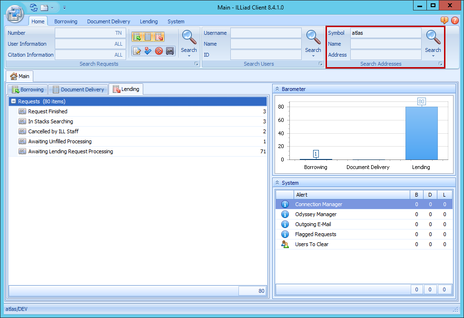Collapse the Barometer panel with its chevron

click(278, 89)
